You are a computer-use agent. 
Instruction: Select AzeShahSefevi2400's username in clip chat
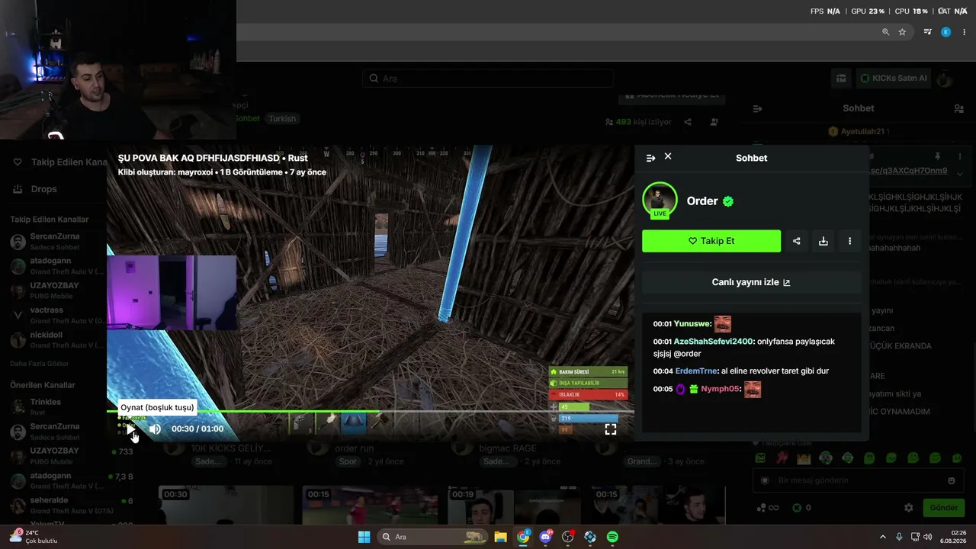(714, 342)
